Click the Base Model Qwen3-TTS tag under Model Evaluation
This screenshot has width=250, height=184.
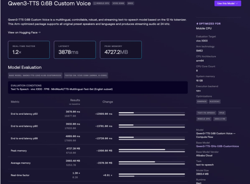tap(35, 75)
